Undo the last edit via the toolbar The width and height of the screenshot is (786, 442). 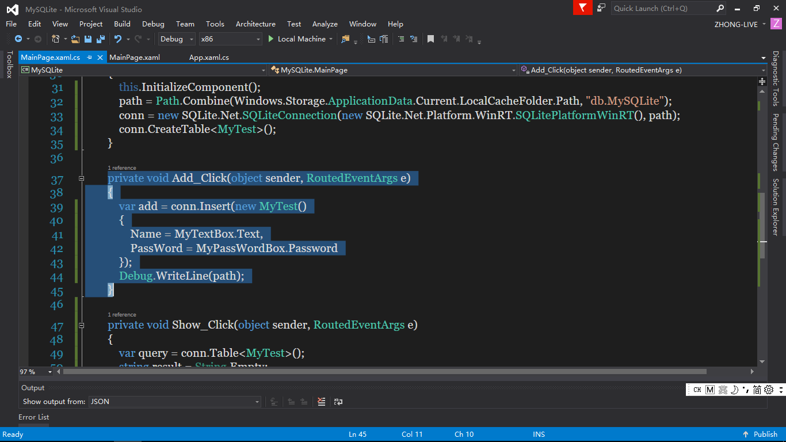pyautogui.click(x=118, y=39)
